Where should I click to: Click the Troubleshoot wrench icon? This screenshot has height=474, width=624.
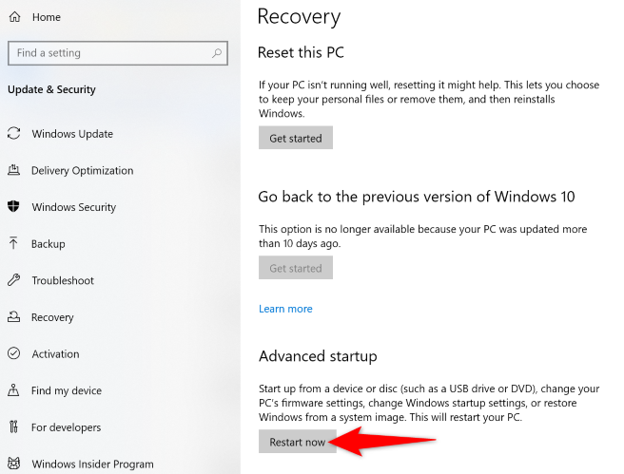[13, 280]
